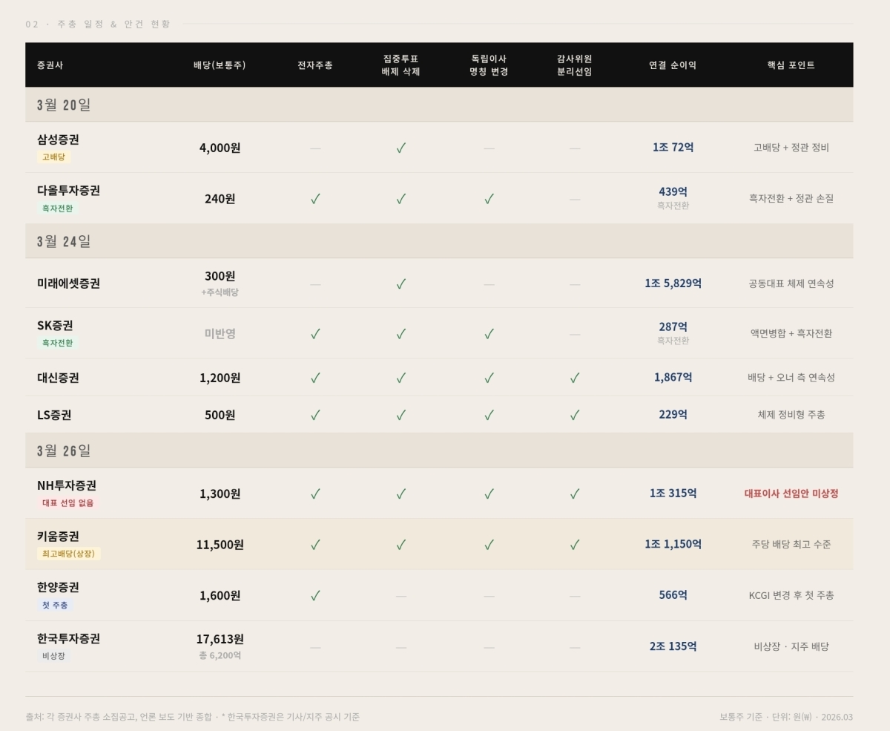The image size is (890, 731).
Task: Click the 439억 net profit value
Action: 673,192
